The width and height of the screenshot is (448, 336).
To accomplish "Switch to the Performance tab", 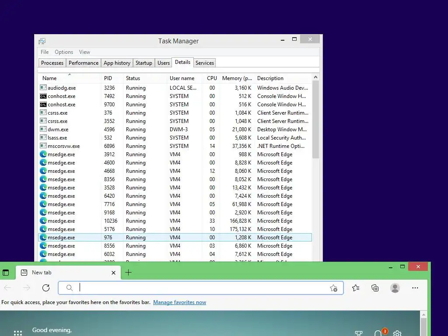I will pyautogui.click(x=84, y=63).
